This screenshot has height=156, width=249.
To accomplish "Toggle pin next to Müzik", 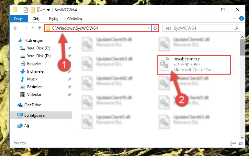I will [x=70, y=79].
